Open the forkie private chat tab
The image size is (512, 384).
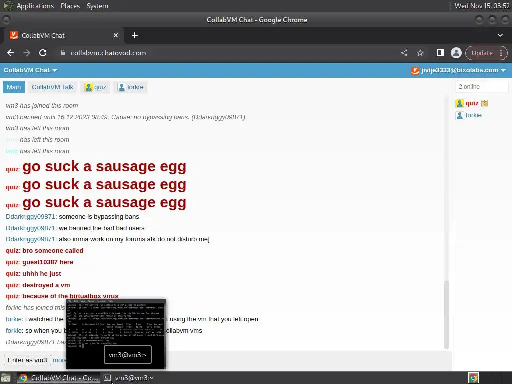coord(130,87)
